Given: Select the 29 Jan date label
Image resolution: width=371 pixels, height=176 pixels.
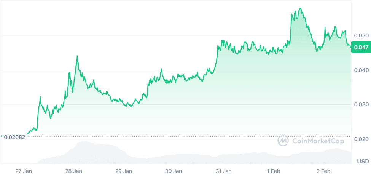Looking at the screenshot, I should click(124, 171).
